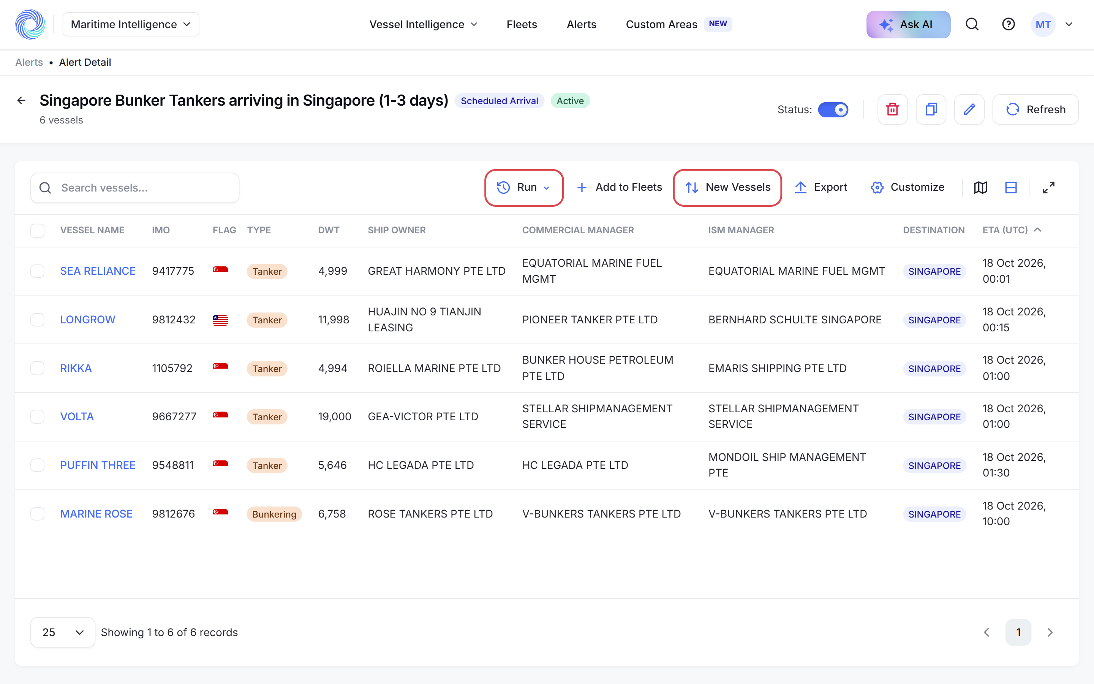Click the Ask AI button

coord(908,24)
